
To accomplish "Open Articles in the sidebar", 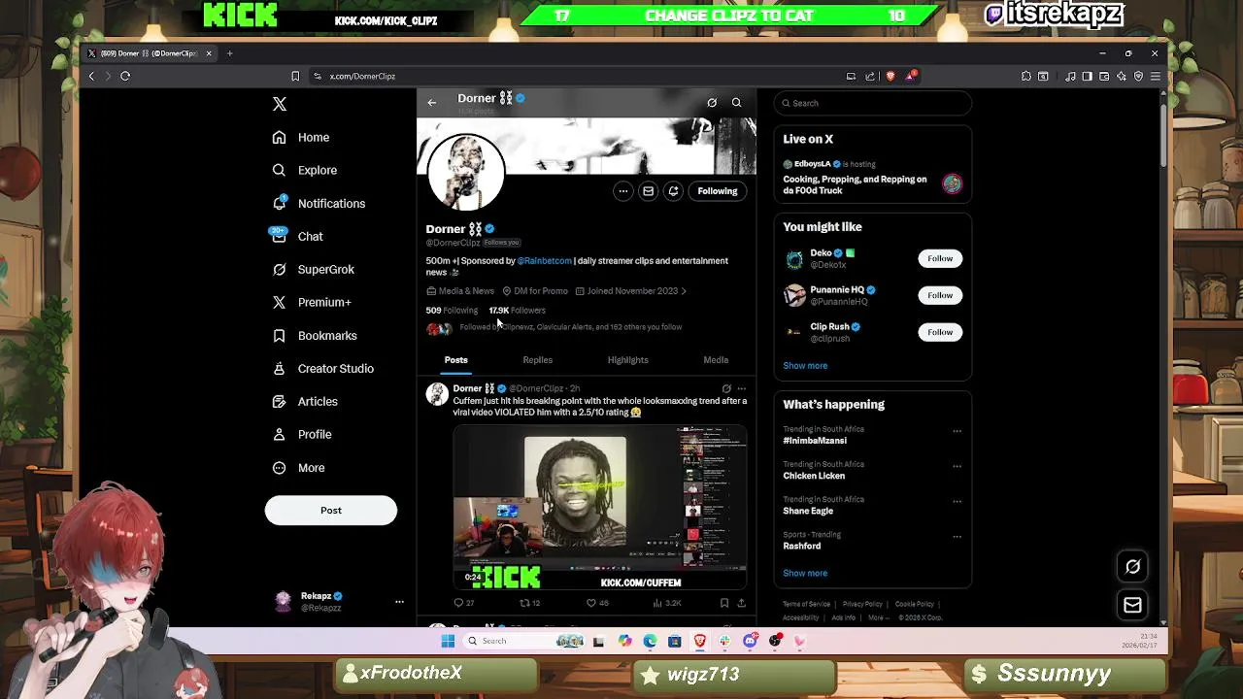I will [x=305, y=402].
